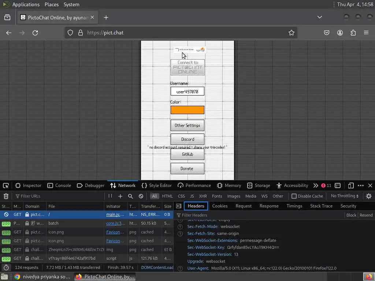Activate the element picker tool
The image size is (375, 281).
pyautogui.click(x=6, y=186)
